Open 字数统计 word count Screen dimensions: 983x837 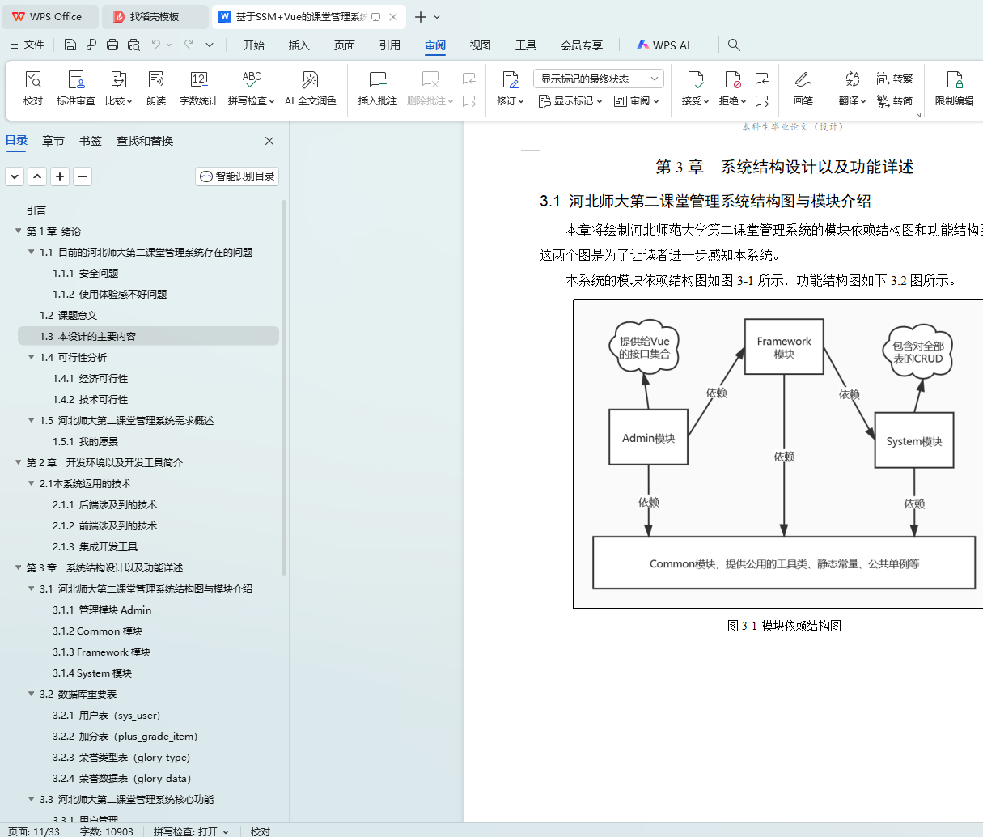[199, 88]
